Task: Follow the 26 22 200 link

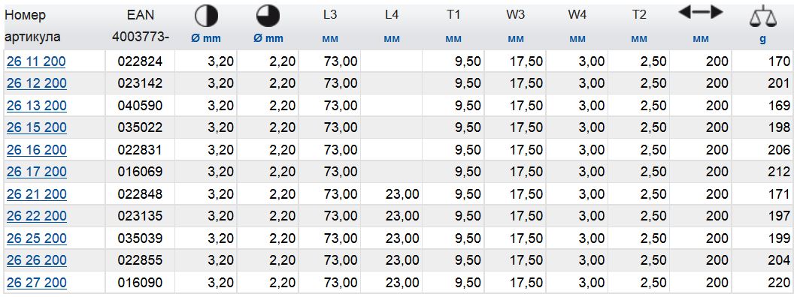Action: 37,216
